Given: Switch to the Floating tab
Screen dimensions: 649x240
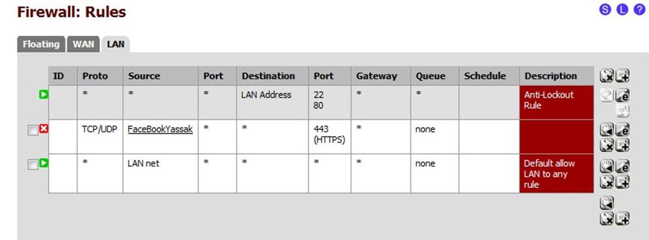Looking at the screenshot, I should 41,44.
